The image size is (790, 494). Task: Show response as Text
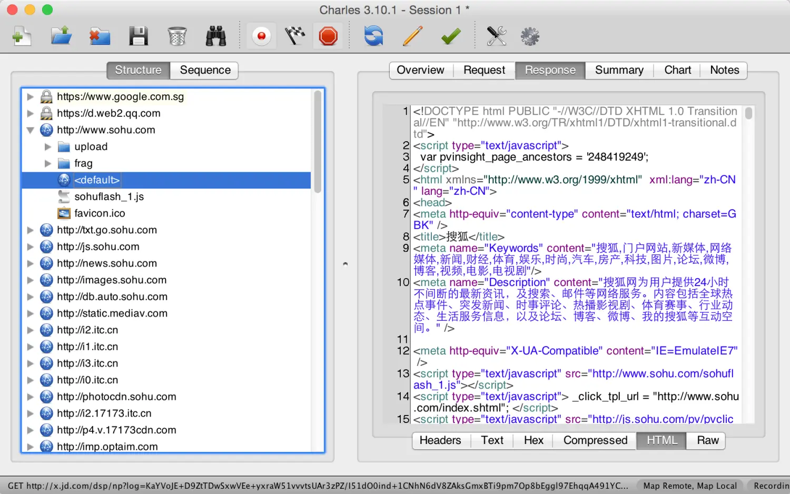tap(492, 440)
